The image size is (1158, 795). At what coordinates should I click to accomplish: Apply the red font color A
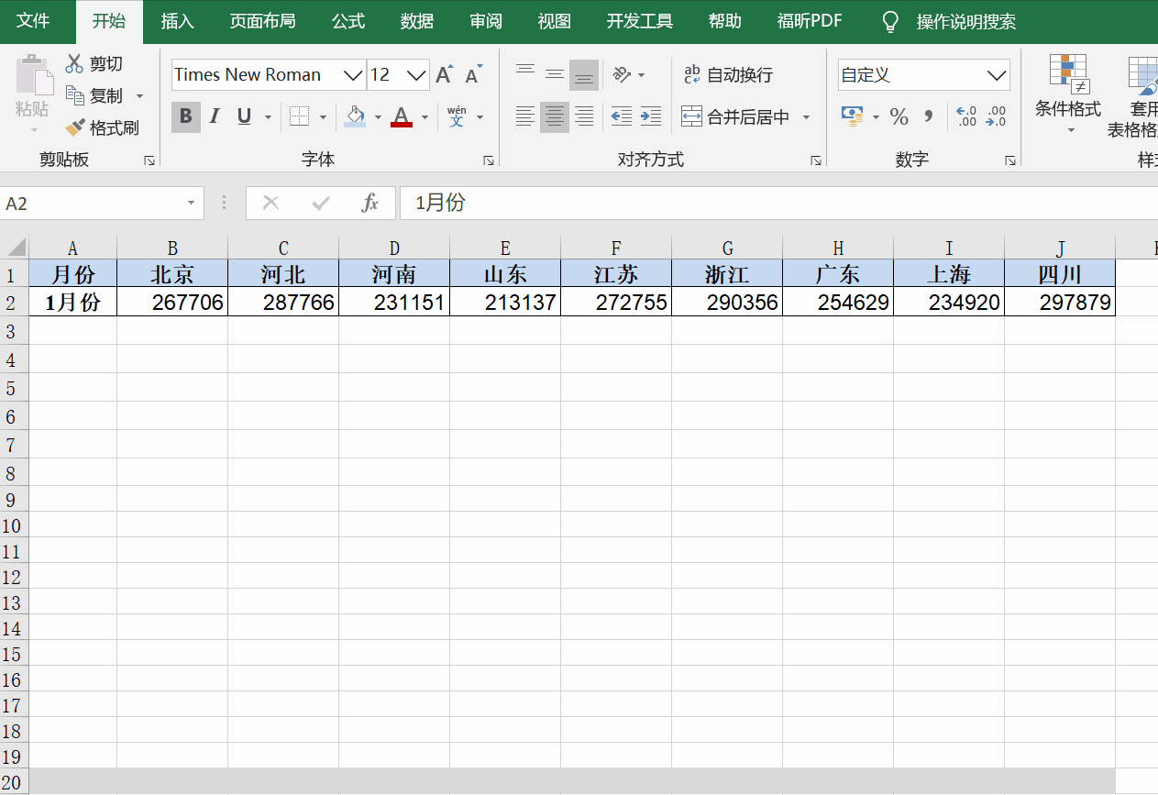[x=402, y=116]
